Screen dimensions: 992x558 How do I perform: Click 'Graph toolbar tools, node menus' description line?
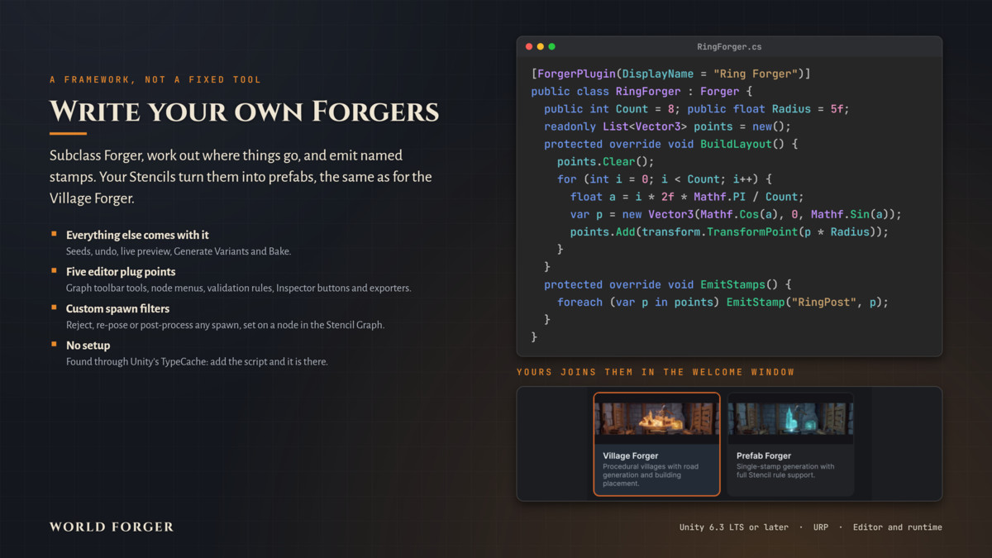point(238,288)
